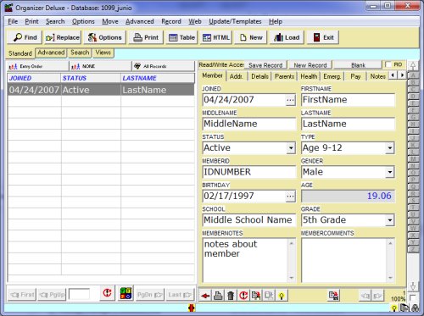Open the Update/Templates menu
424x316 pixels.
tap(235, 21)
